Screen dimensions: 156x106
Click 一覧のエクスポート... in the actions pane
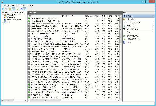point(133,39)
